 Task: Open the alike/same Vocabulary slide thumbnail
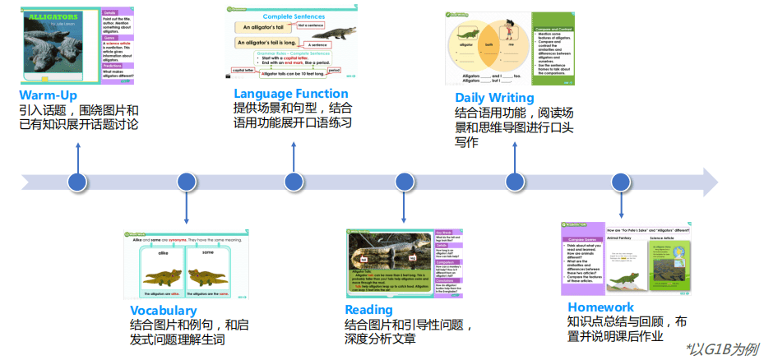(187, 265)
